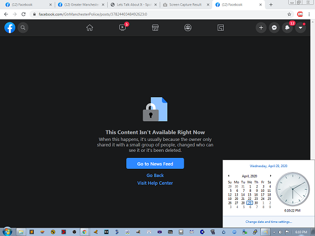The image size is (315, 236).
Task: Open the Chrome three-dot menu
Action: click(x=309, y=14)
